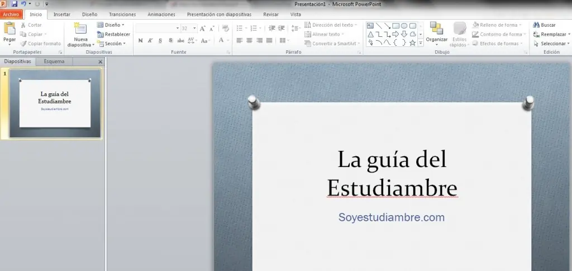Click the font name combo box
The height and width of the screenshot is (271, 572).
(157, 28)
